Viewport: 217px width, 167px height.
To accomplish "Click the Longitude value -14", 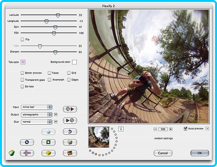I will point(81,21).
